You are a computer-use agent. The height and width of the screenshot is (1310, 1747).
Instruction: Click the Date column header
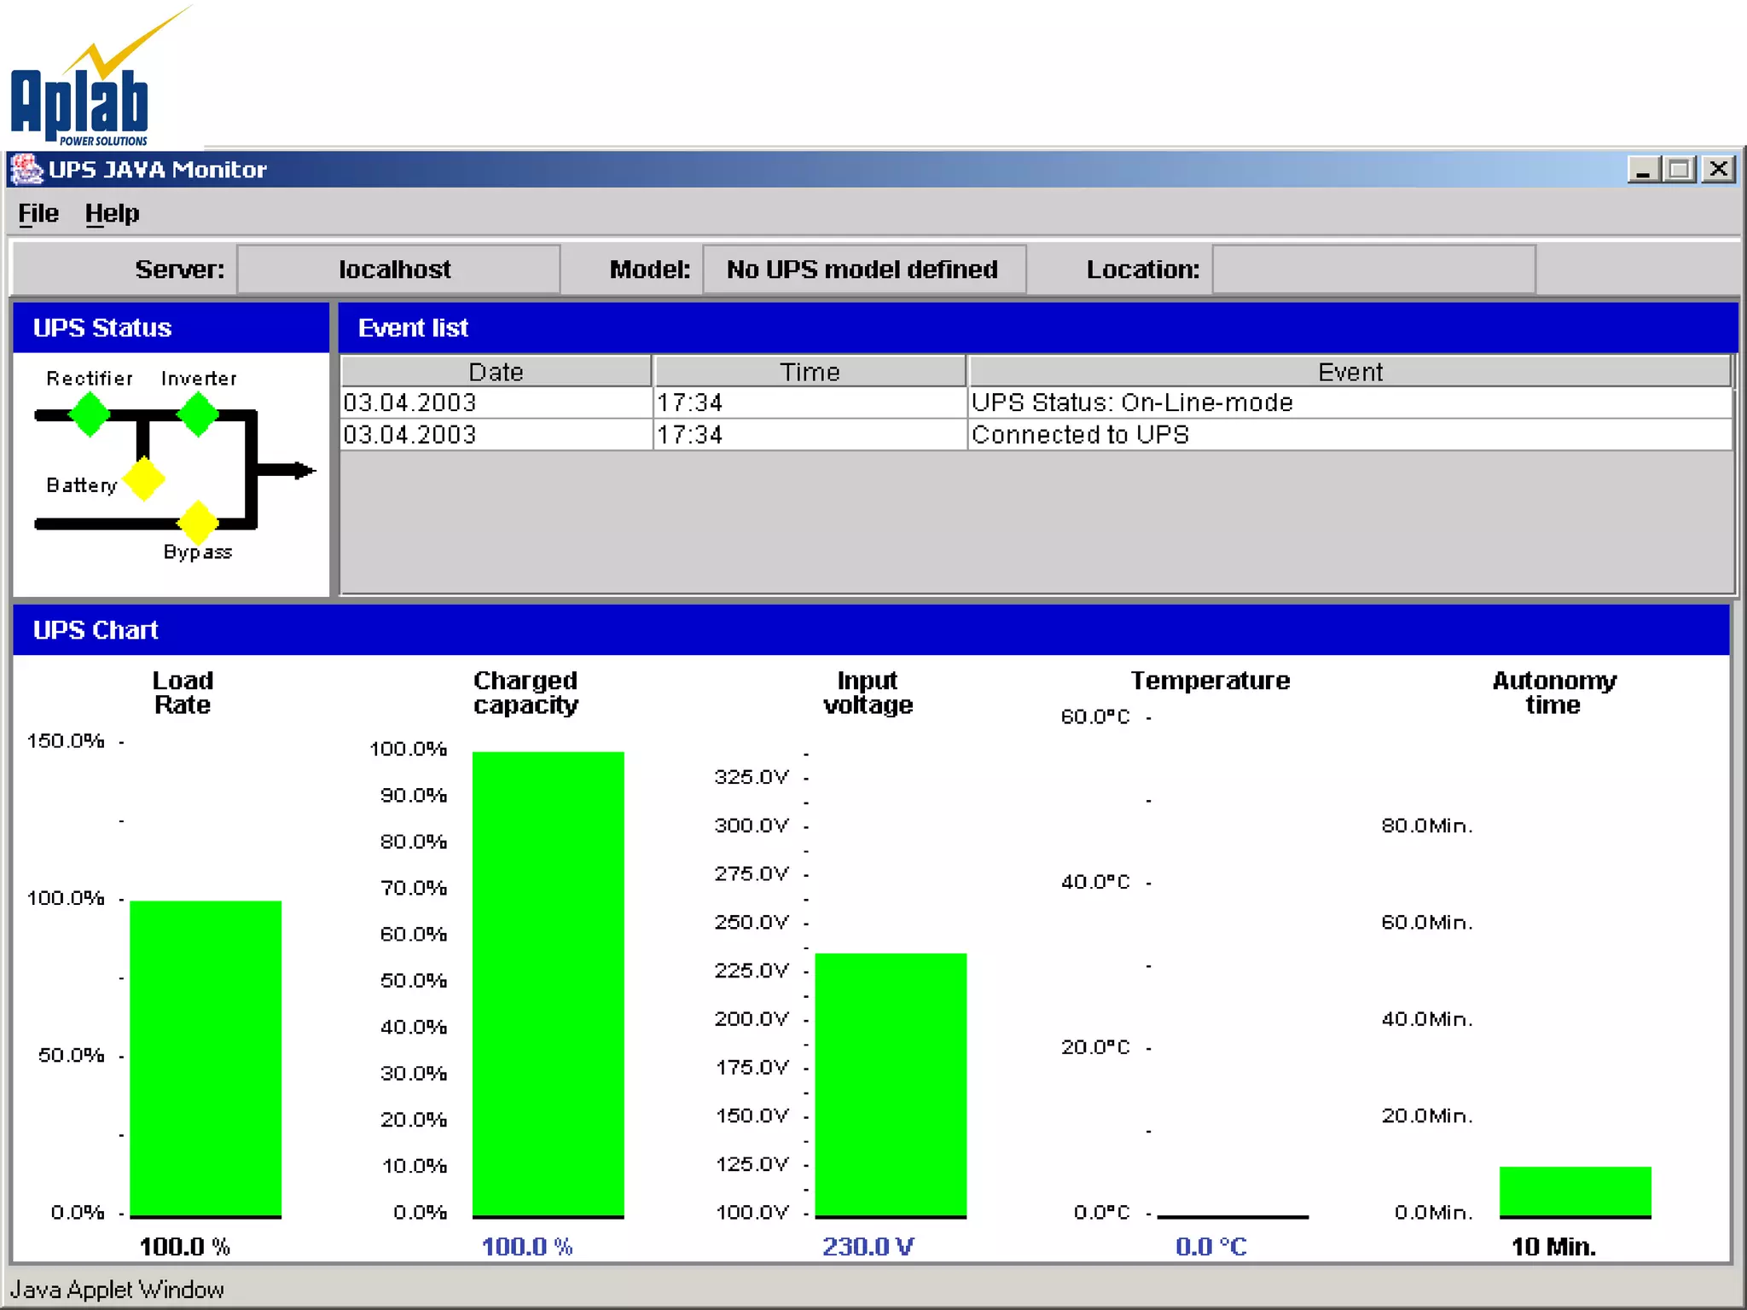496,372
